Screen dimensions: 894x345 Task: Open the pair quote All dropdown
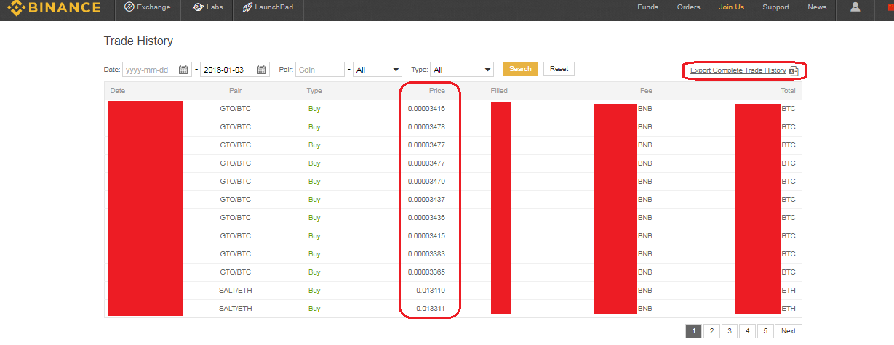point(378,70)
